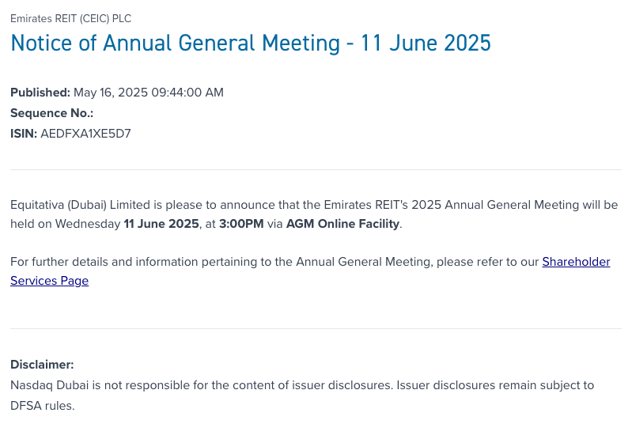
Task: Open the Shareholder Services Page link
Action: click(575, 262)
